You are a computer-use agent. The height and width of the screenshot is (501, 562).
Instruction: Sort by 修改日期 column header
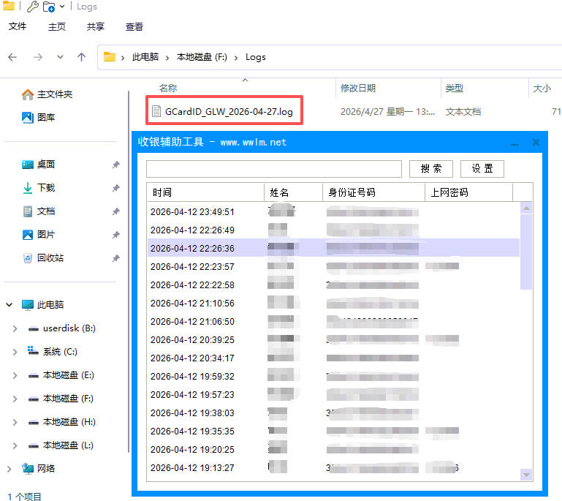tap(358, 88)
